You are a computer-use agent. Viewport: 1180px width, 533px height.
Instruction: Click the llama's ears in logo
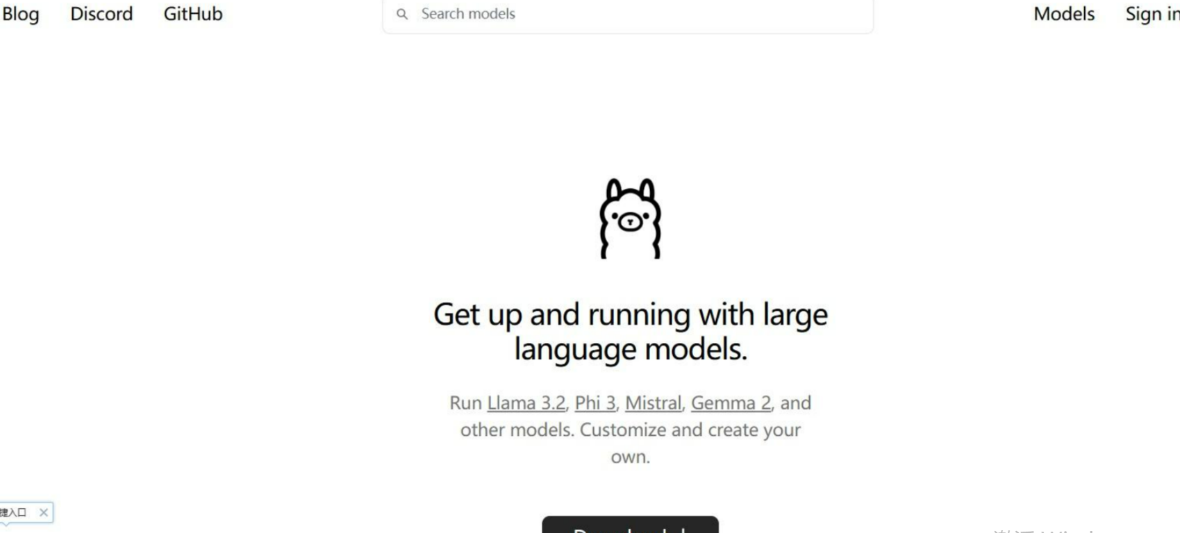[x=630, y=189]
